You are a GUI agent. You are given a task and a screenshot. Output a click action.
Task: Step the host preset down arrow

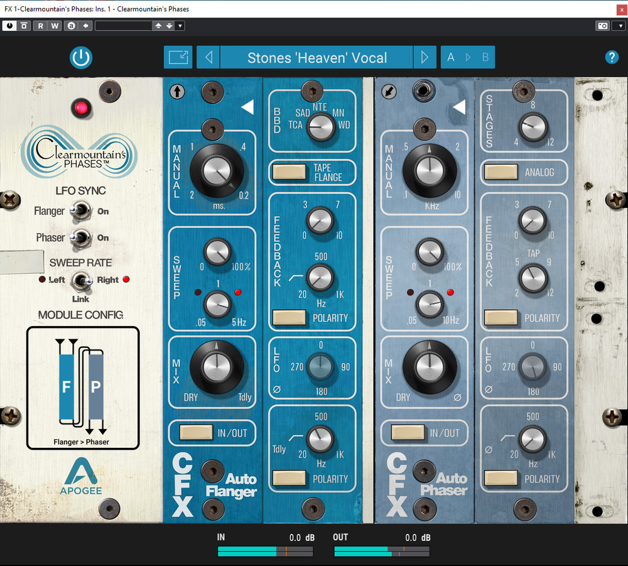170,26
